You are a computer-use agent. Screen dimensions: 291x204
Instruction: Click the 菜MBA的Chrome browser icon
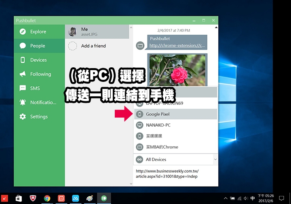[x=139, y=147]
